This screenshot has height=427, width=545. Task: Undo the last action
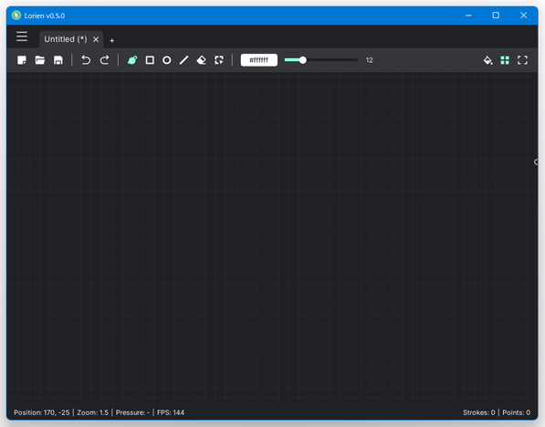point(86,60)
